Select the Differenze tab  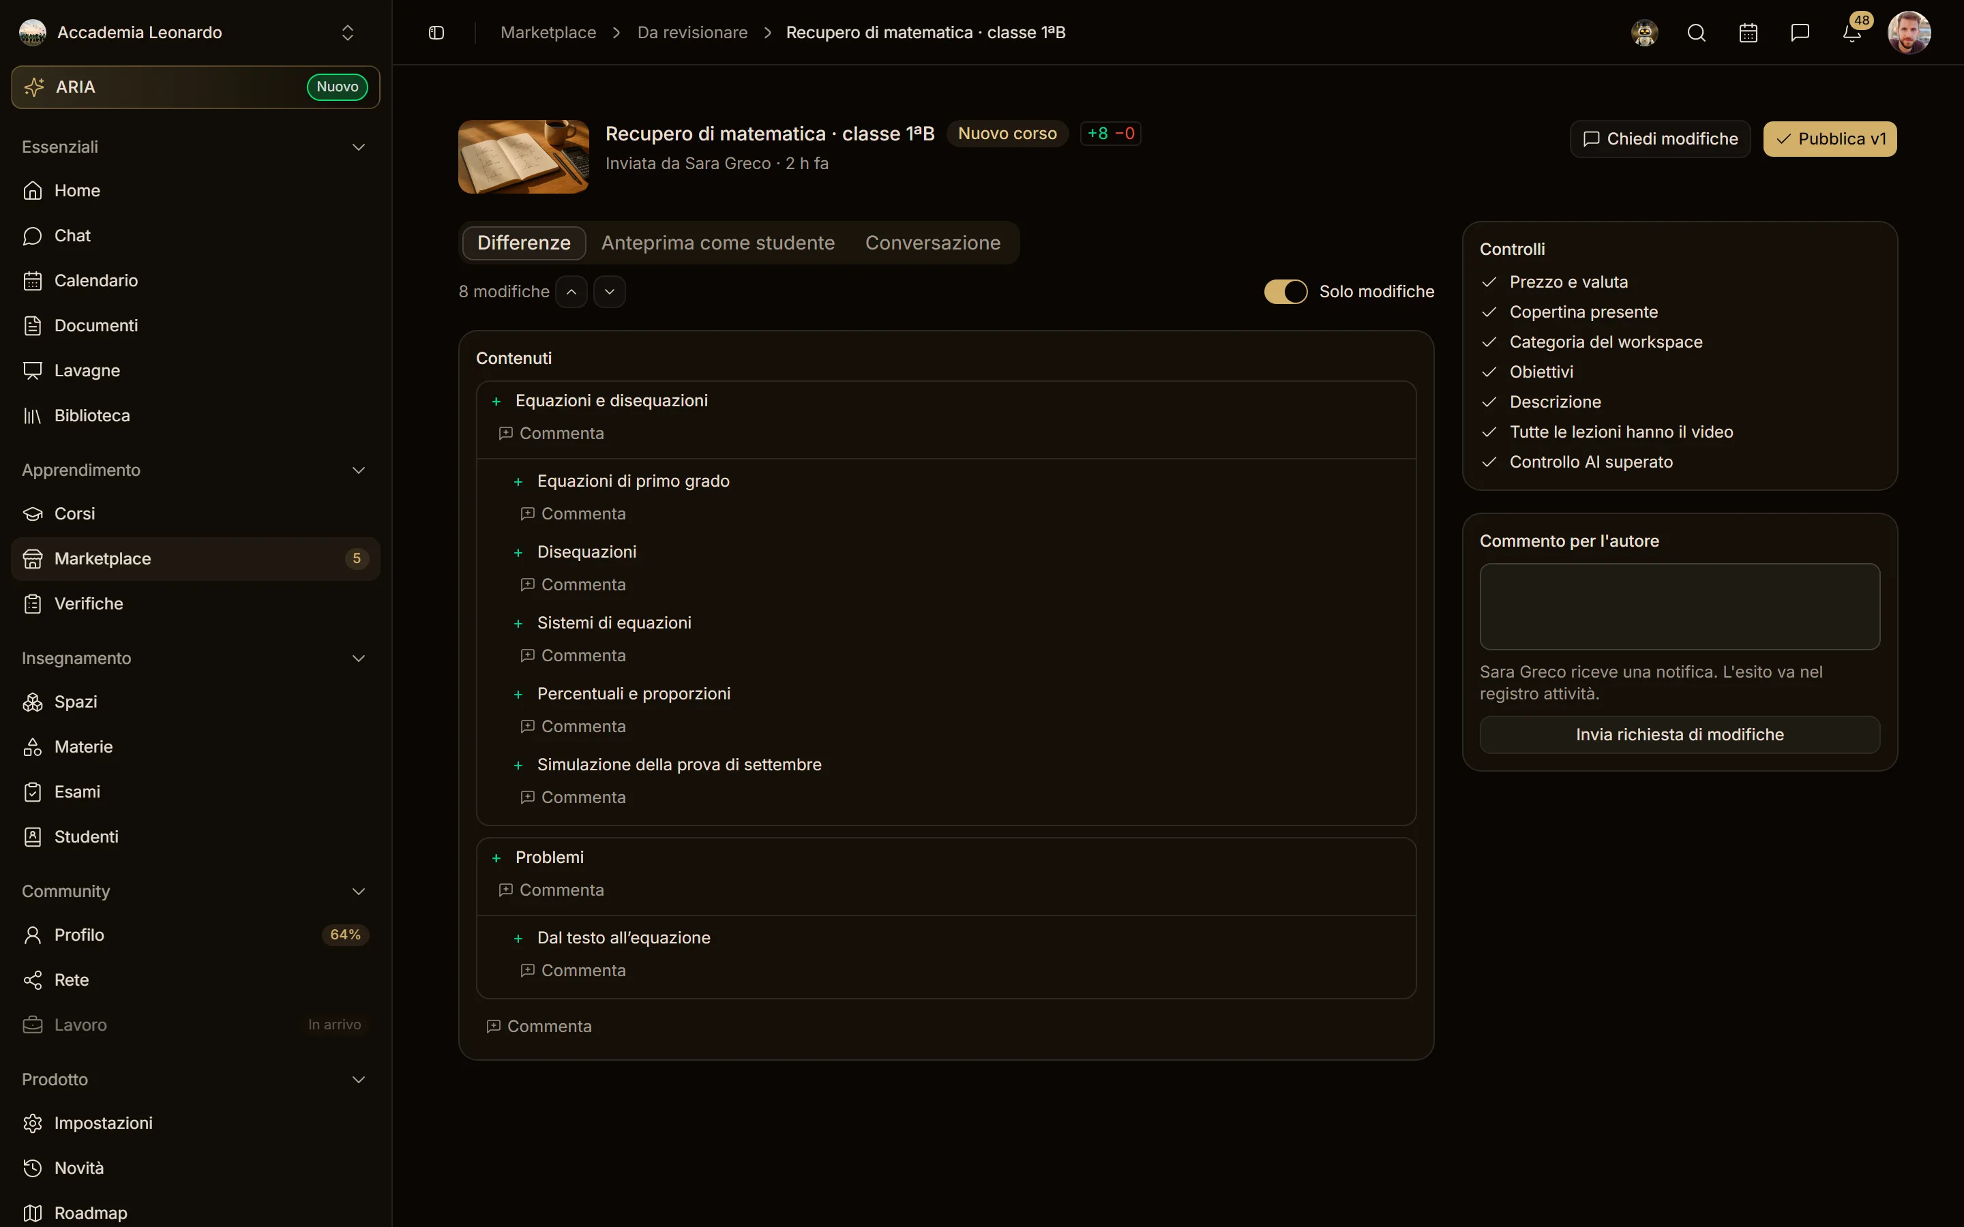point(524,243)
